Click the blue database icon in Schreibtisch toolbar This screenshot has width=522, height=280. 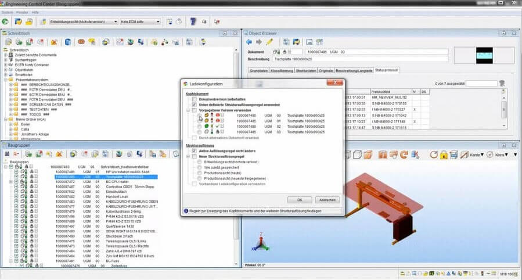pyautogui.click(x=68, y=42)
